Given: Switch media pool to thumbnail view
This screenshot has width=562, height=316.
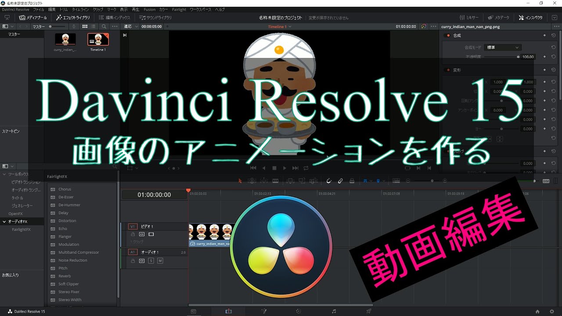Looking at the screenshot, I should pyautogui.click(x=85, y=26).
